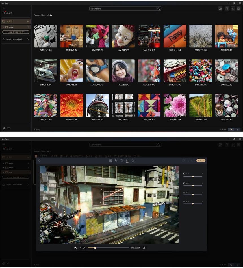This screenshot has width=243, height=268.
Task: Click the add local folder files button in top window
Action: click(16, 32)
